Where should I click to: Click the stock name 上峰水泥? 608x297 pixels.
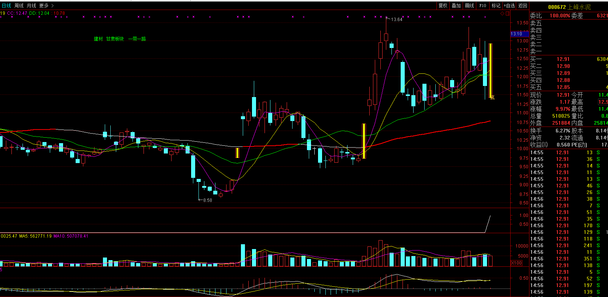click(x=579, y=7)
